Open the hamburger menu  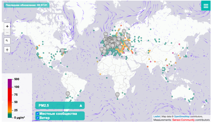[x=206, y=6]
